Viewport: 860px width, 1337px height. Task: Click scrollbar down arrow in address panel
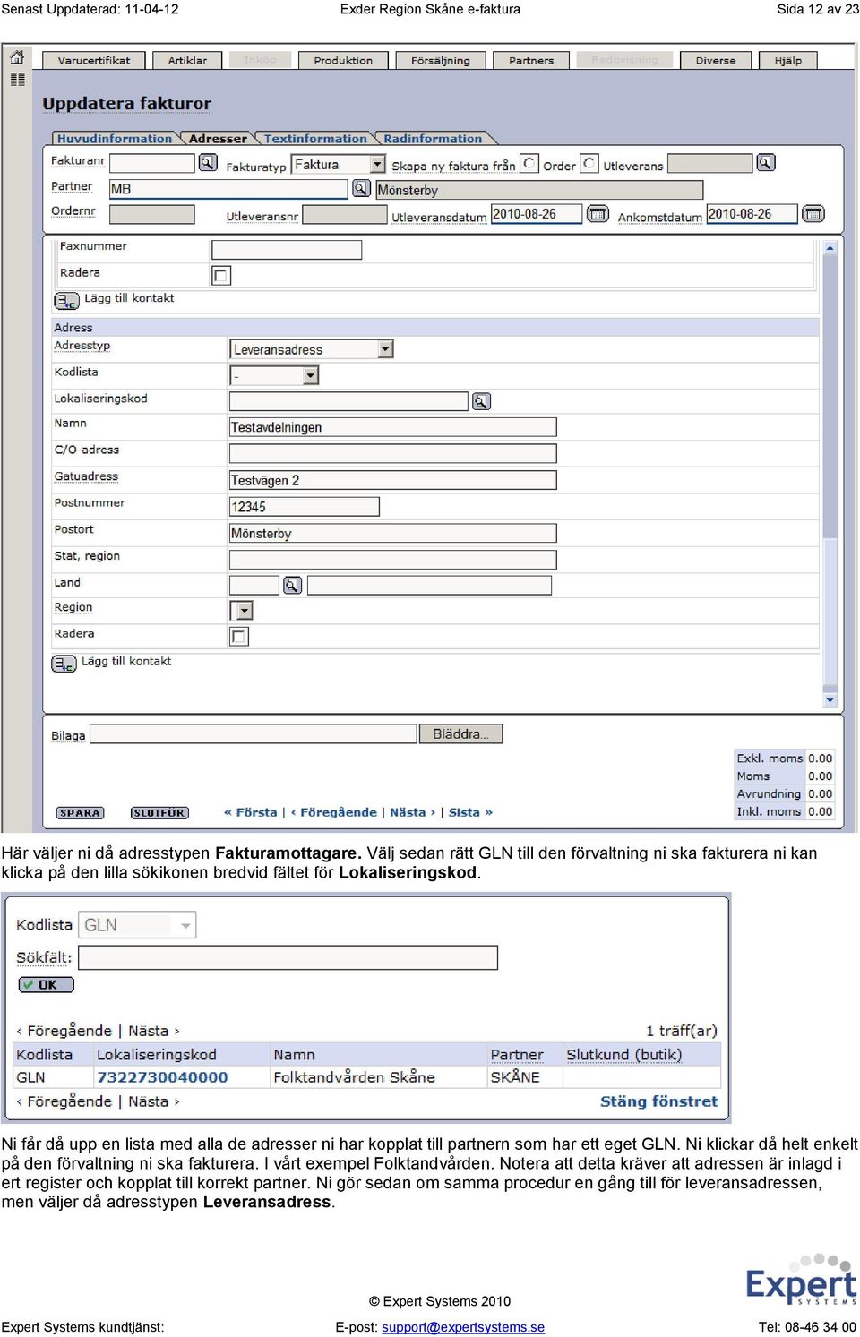click(830, 700)
